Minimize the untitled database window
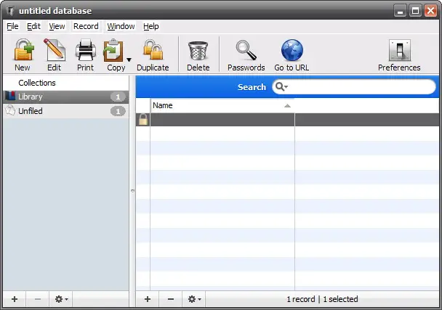 click(400, 11)
